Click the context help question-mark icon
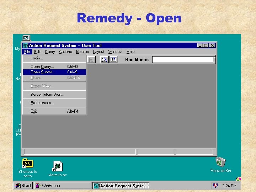This screenshot has width=256, height=192. [114, 60]
